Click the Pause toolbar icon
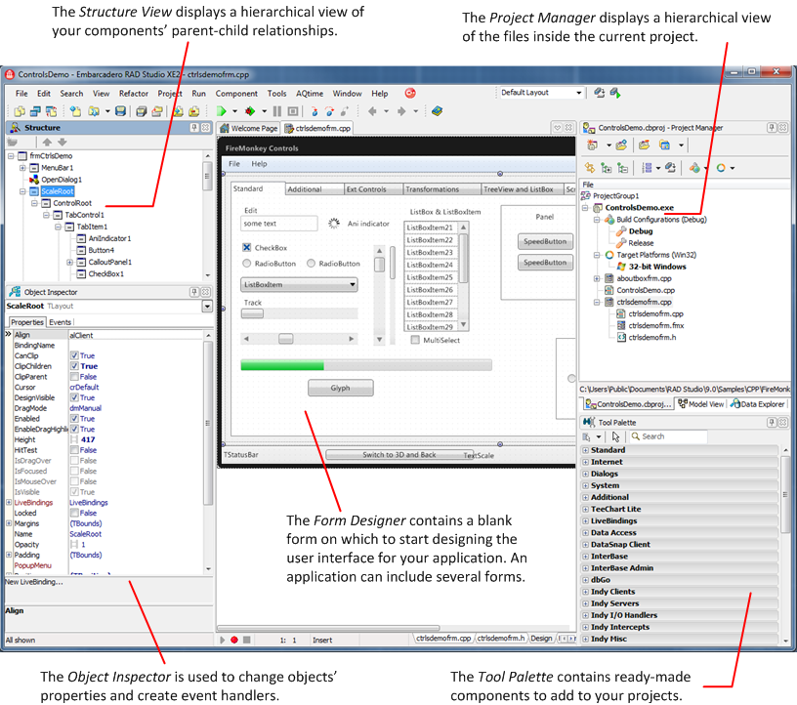Screen dimensions: 797x705 (277, 110)
